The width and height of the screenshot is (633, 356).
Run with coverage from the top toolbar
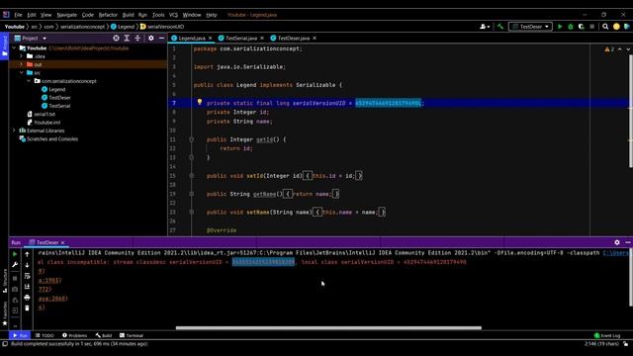point(582,27)
